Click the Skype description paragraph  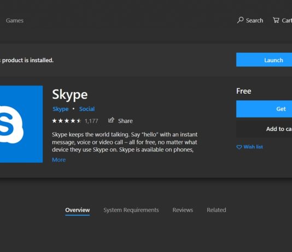pos(125,142)
